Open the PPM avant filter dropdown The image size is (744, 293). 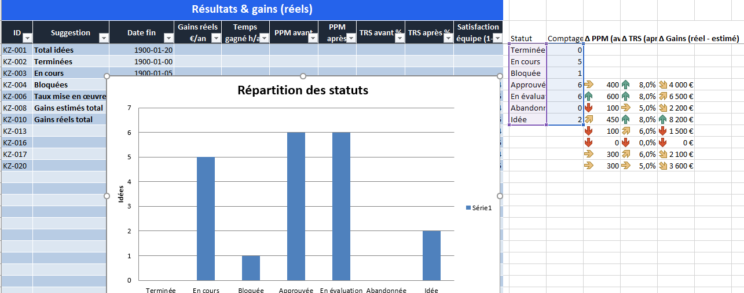point(313,38)
